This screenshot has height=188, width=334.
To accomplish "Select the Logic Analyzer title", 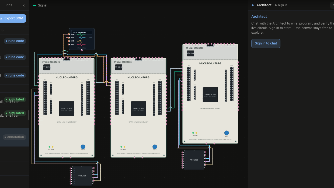I will click(x=79, y=33).
